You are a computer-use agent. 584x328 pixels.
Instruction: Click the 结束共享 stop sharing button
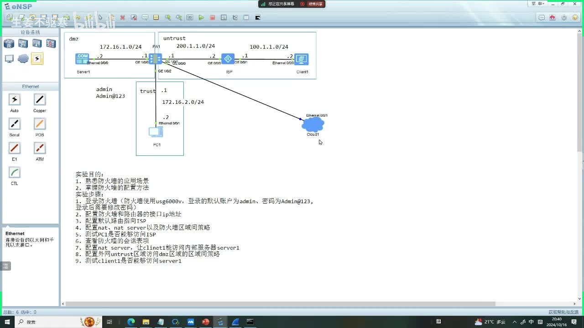(x=312, y=4)
